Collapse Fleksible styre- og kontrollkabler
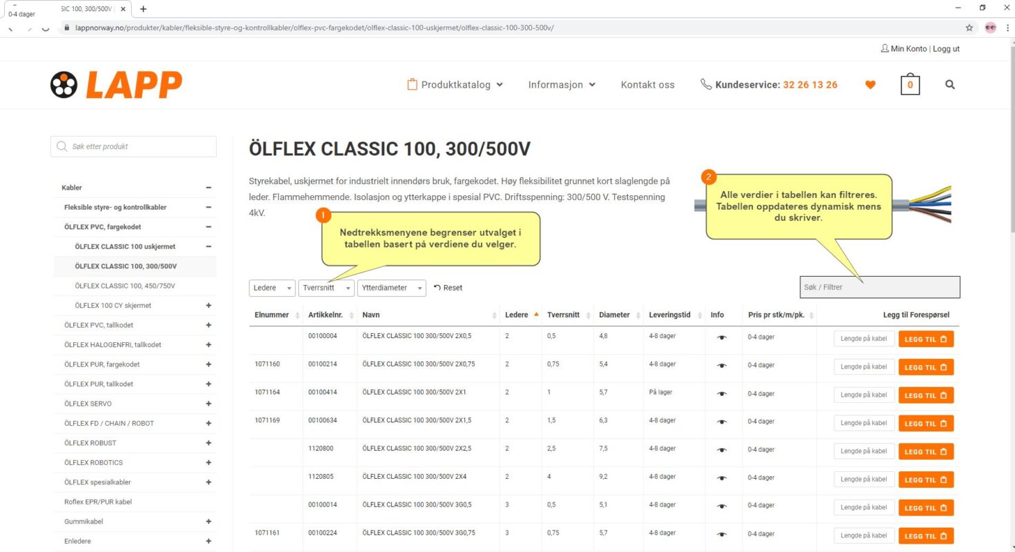The width and height of the screenshot is (1015, 552). click(208, 207)
